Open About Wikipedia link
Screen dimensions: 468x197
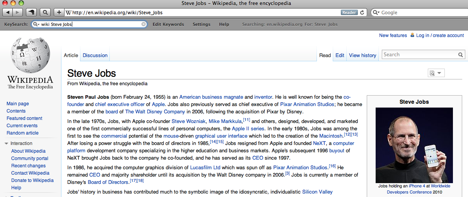coord(28,151)
